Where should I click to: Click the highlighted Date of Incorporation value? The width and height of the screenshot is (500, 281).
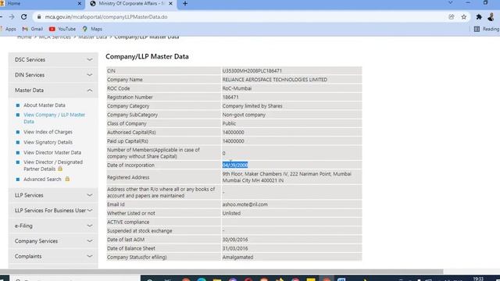tap(235, 165)
